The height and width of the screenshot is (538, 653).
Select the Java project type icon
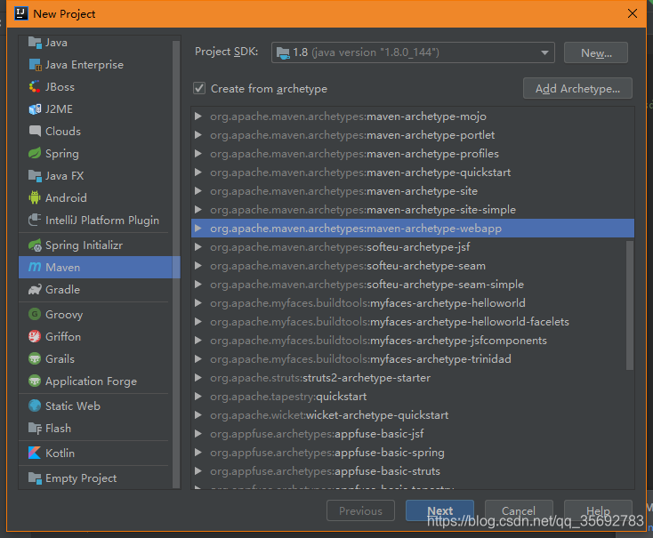35,43
